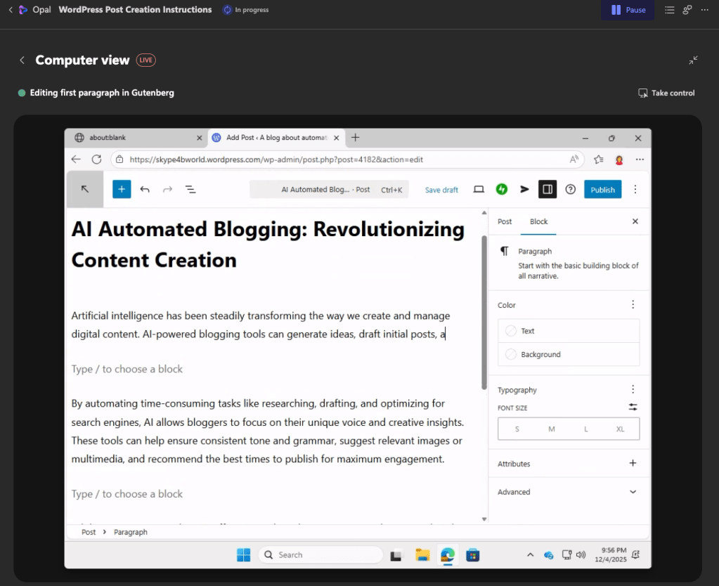Screen dimensions: 719x586
Task: Switch to the Post sidebar tab
Action: [x=505, y=221]
